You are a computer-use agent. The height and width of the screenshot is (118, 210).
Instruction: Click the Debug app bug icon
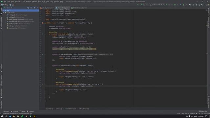click(x=175, y=5)
